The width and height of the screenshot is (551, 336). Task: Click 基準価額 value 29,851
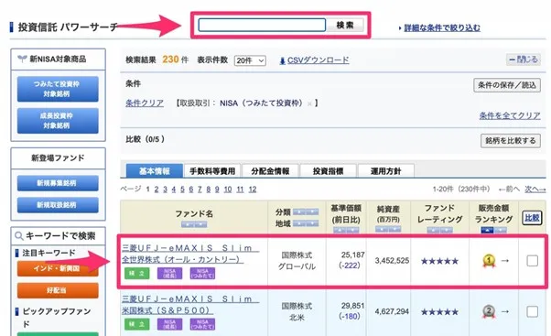point(352,306)
